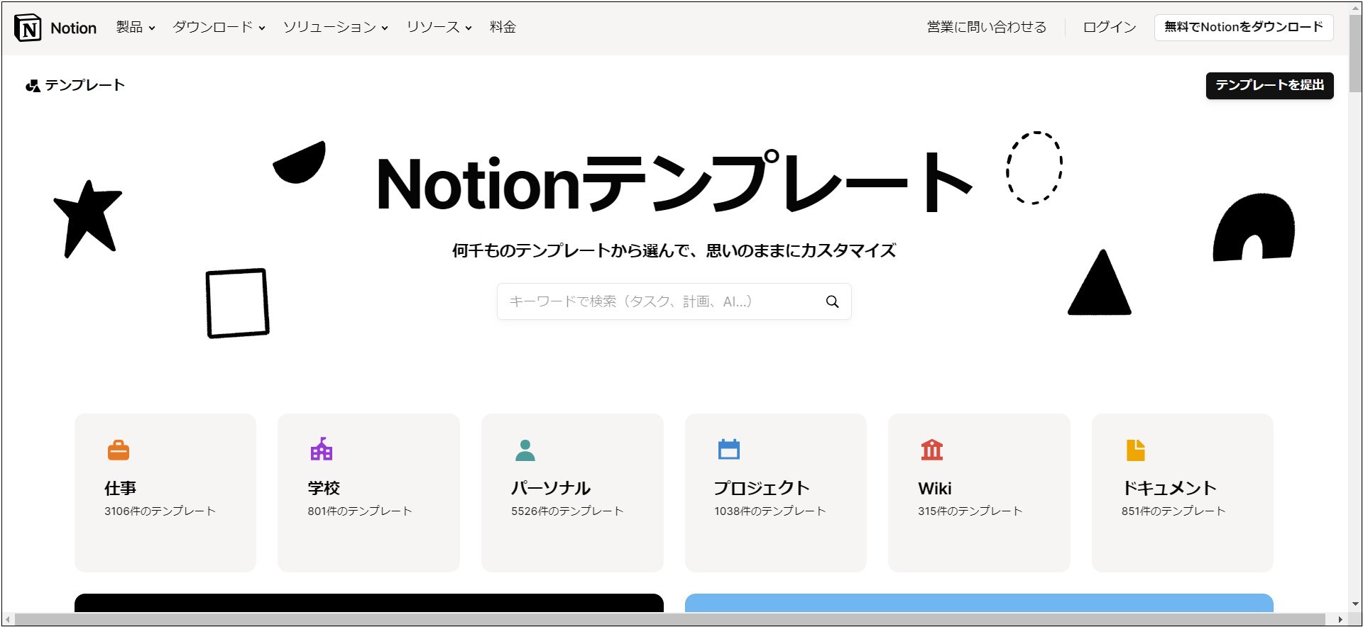Open 営業に問い合わせる contact link
The height and width of the screenshot is (627, 1363).
point(986,28)
